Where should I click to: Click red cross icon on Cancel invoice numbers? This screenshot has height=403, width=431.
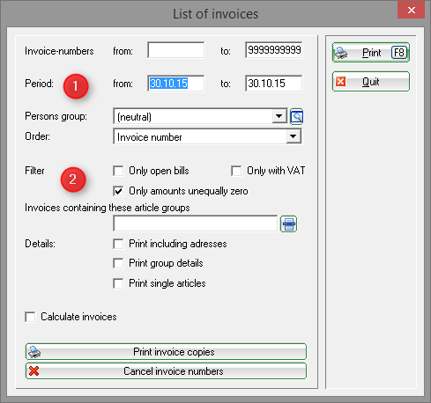coord(33,371)
